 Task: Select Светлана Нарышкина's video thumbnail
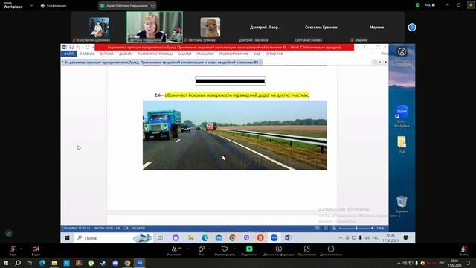(x=155, y=27)
